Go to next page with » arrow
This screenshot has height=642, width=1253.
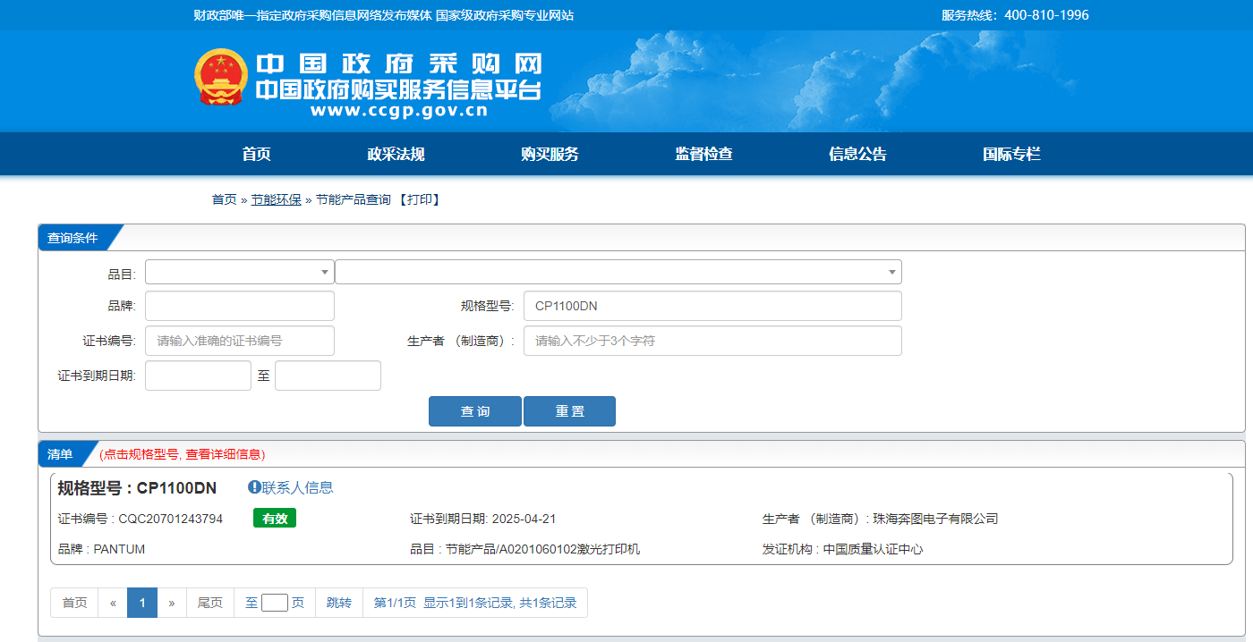[171, 603]
